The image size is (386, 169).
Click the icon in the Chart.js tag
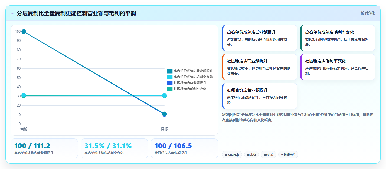(226, 155)
